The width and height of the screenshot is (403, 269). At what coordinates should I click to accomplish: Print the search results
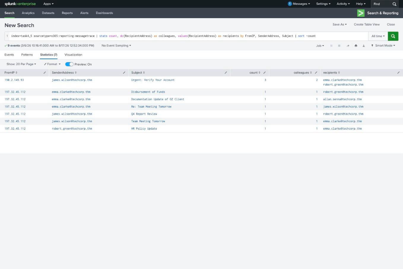356,45
